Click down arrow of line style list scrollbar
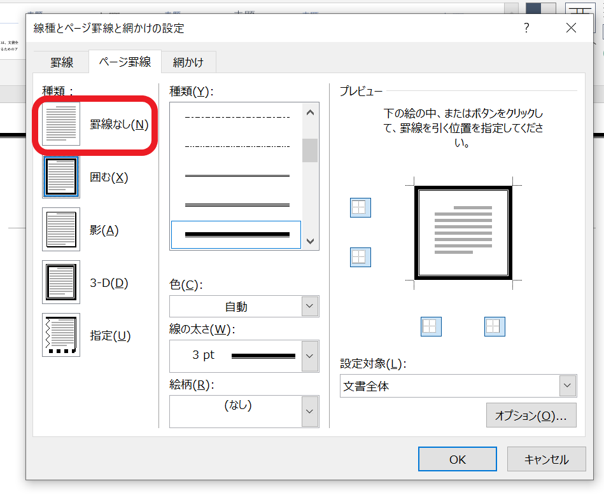Screen dimensions: 604x500 (x=310, y=241)
